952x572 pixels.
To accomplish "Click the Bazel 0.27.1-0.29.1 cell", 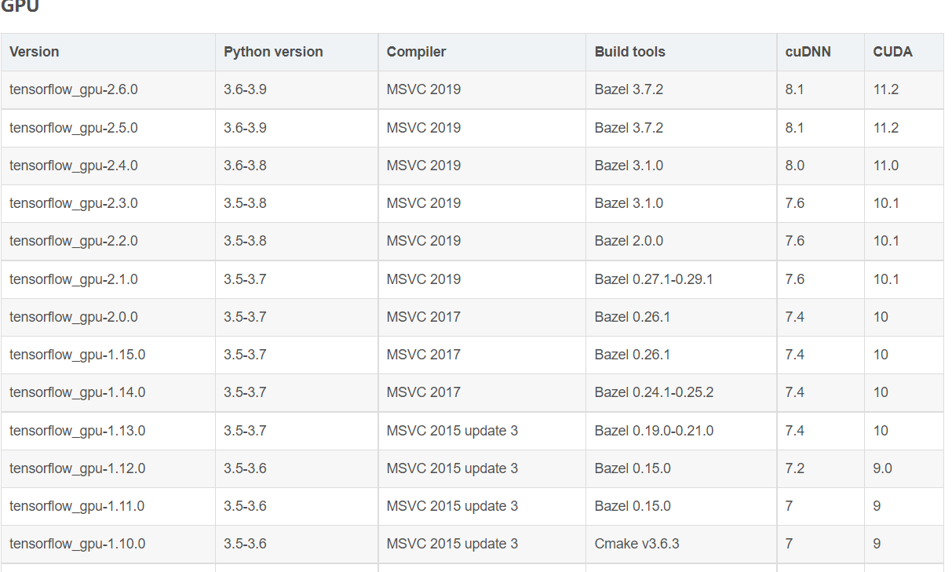I will 681,279.
